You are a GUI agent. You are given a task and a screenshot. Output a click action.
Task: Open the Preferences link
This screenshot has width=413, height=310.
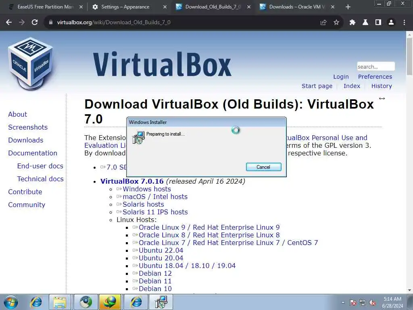coord(375,77)
